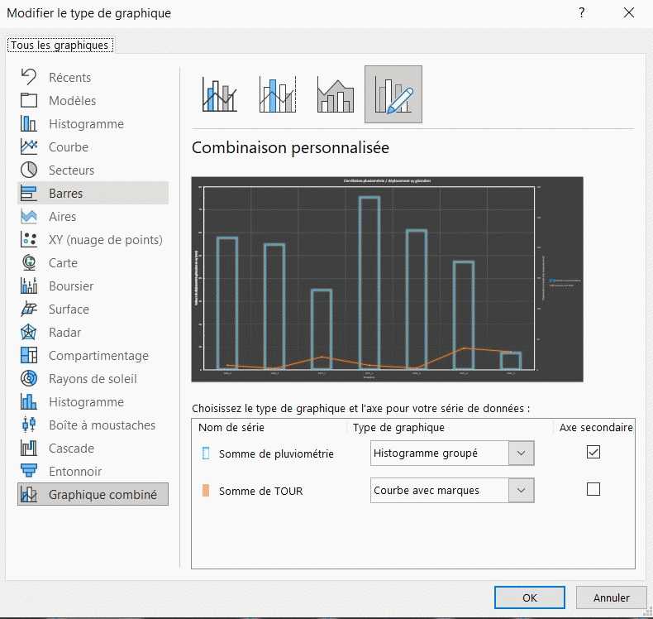Screen dimensions: 653x619
Task: Choose clustered column-line on secondary axis icon
Action: pos(278,94)
